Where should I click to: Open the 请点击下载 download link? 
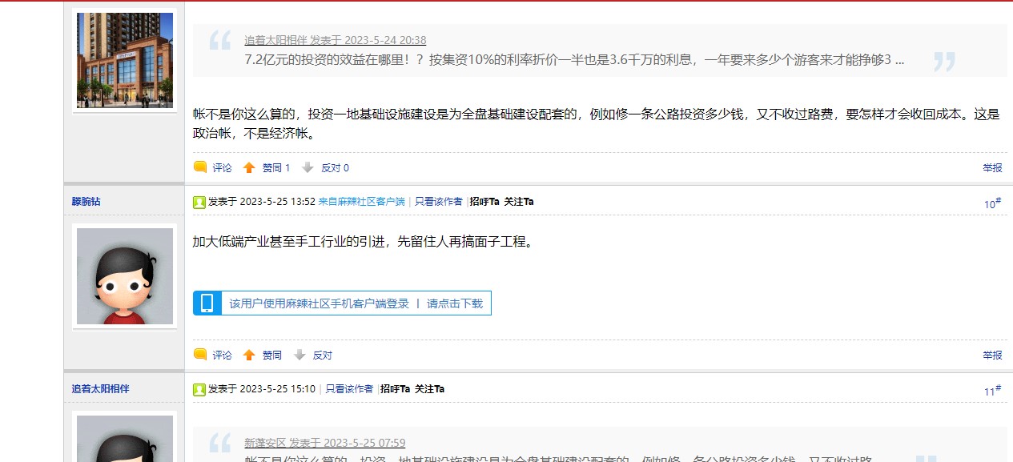[455, 303]
